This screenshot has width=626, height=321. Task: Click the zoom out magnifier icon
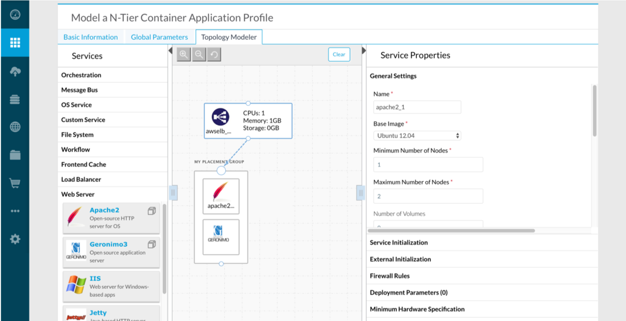(x=199, y=55)
